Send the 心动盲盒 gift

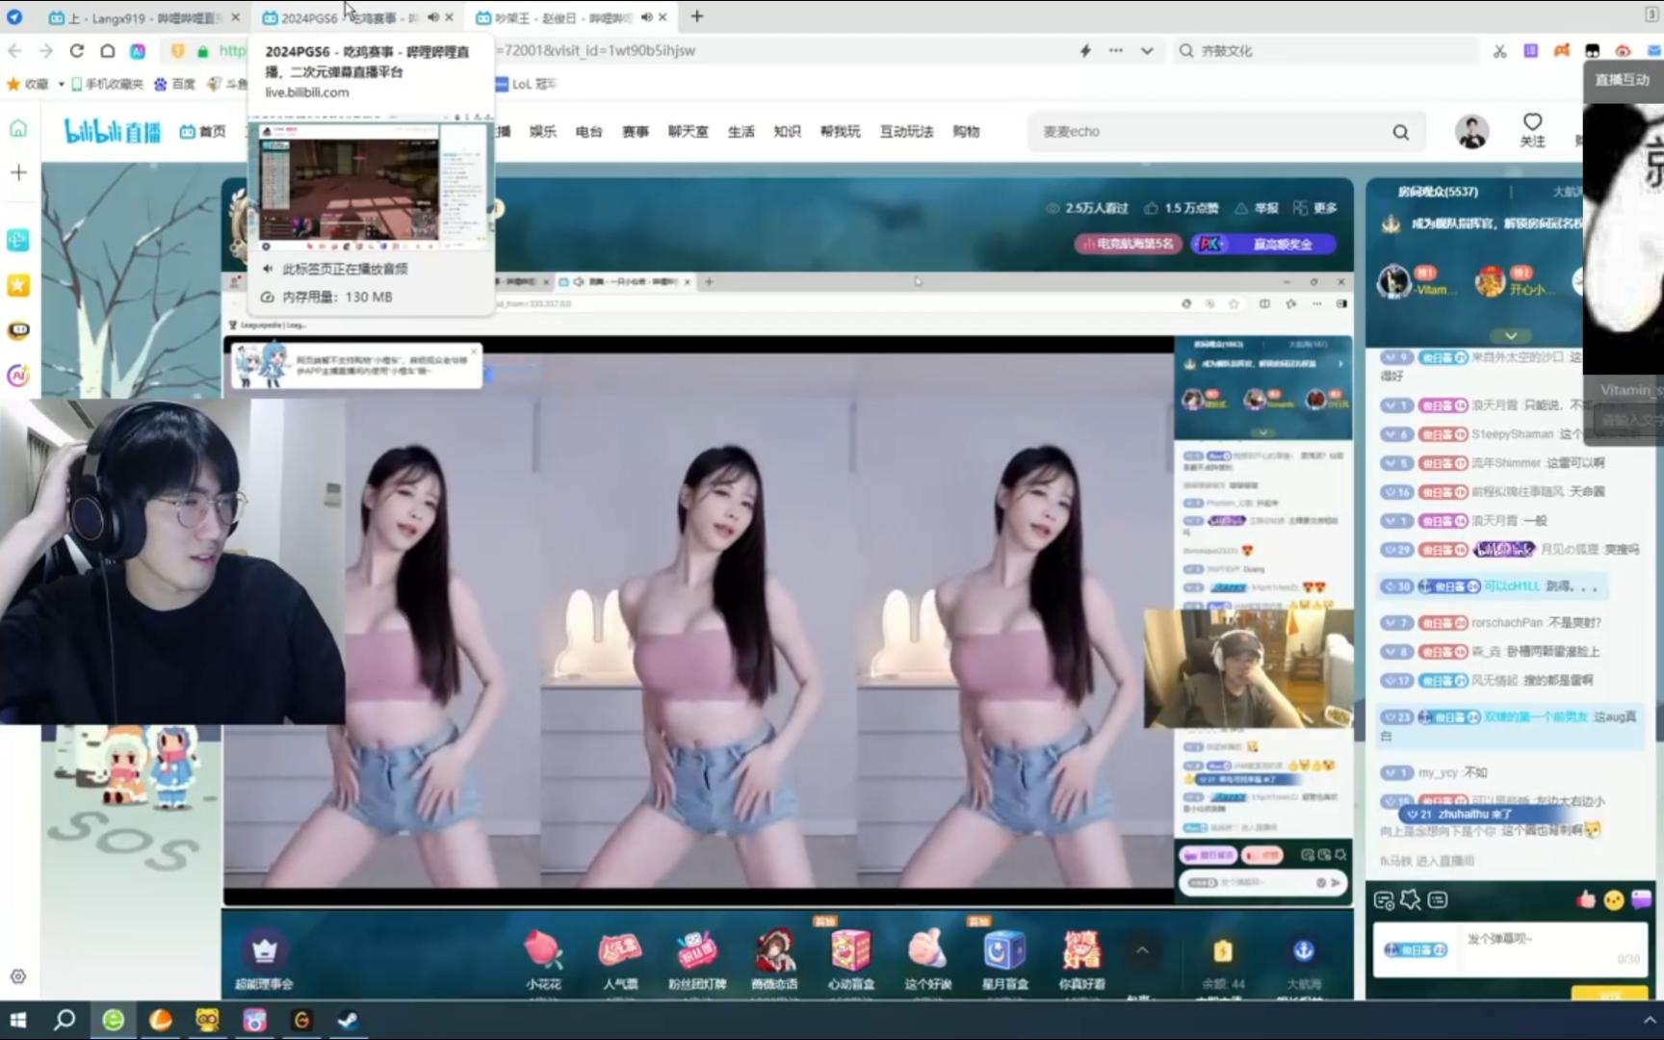pos(851,959)
